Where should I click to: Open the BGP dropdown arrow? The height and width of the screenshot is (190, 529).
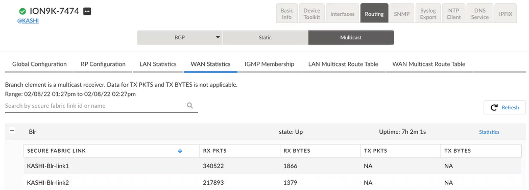coord(218,37)
